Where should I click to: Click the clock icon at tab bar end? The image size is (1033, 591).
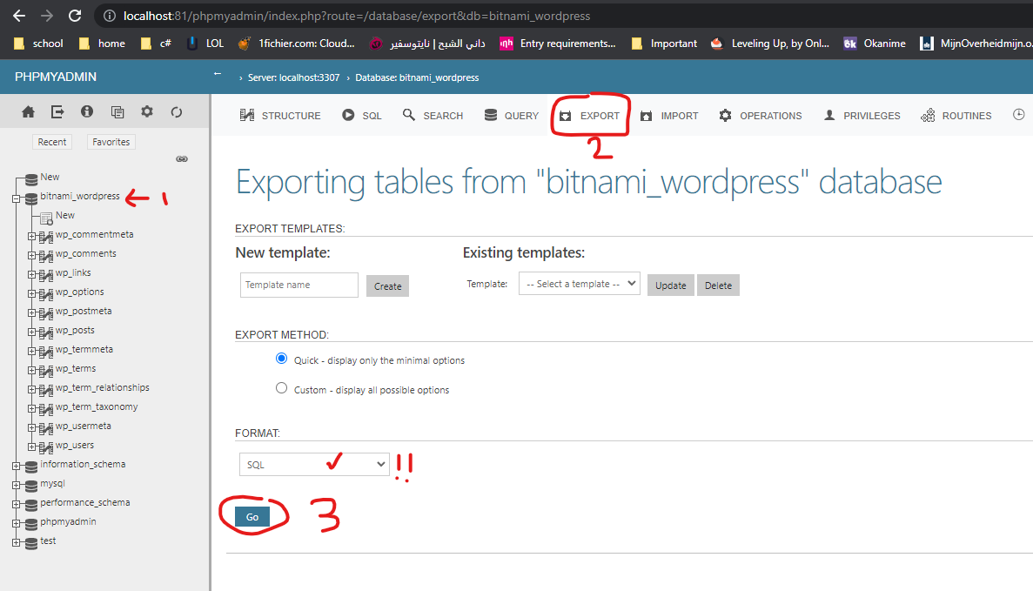[x=1018, y=115]
